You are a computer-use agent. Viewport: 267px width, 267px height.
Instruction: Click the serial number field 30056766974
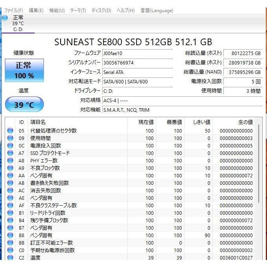coord(137,63)
